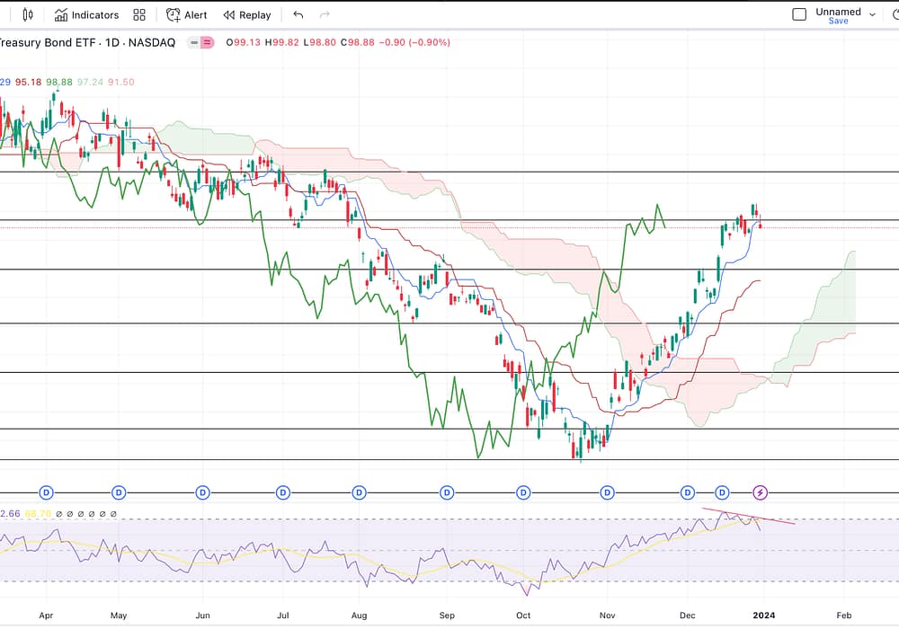
Task: Save the chart layout
Action: coord(838,22)
